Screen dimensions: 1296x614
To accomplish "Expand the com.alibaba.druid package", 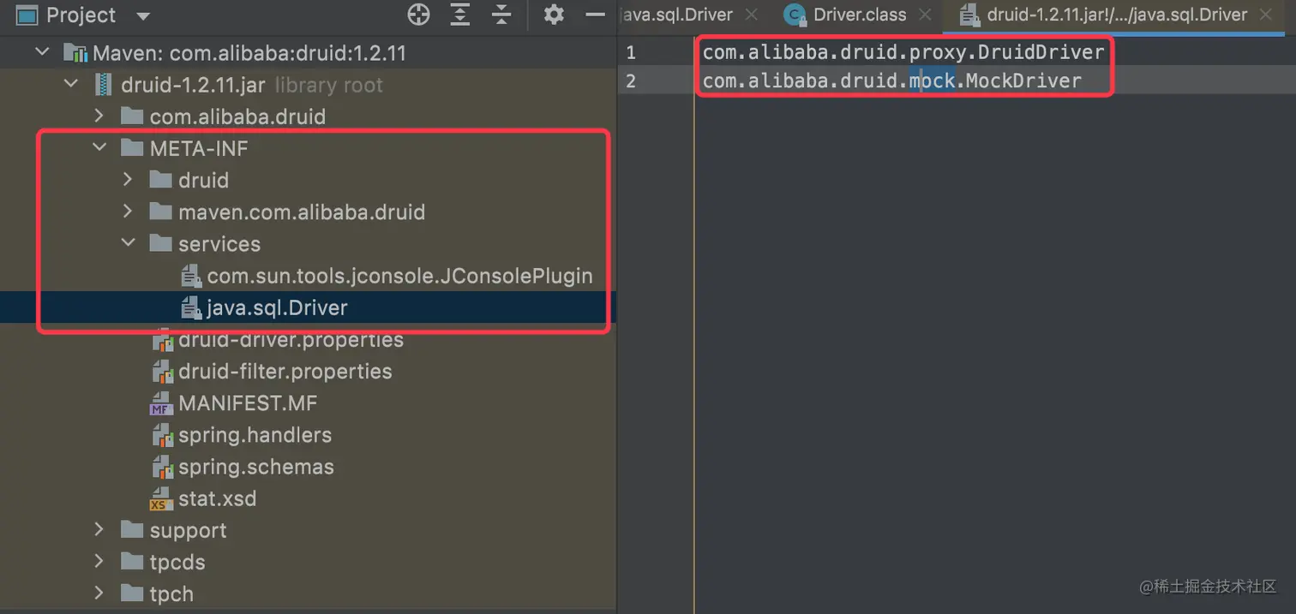I will tap(99, 116).
